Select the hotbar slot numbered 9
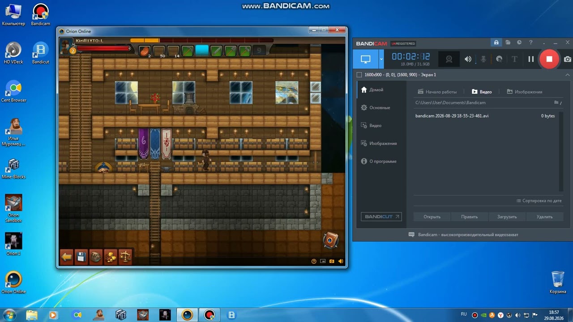573x322 pixels. (259, 51)
